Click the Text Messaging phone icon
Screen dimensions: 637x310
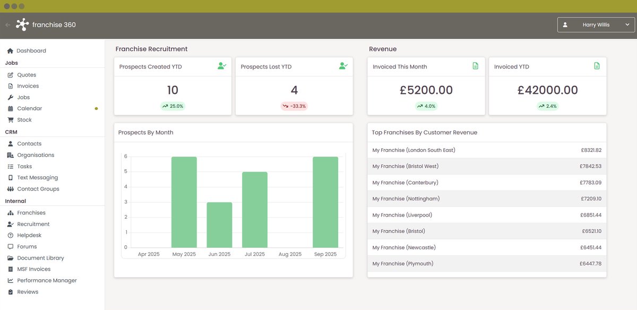(x=11, y=178)
